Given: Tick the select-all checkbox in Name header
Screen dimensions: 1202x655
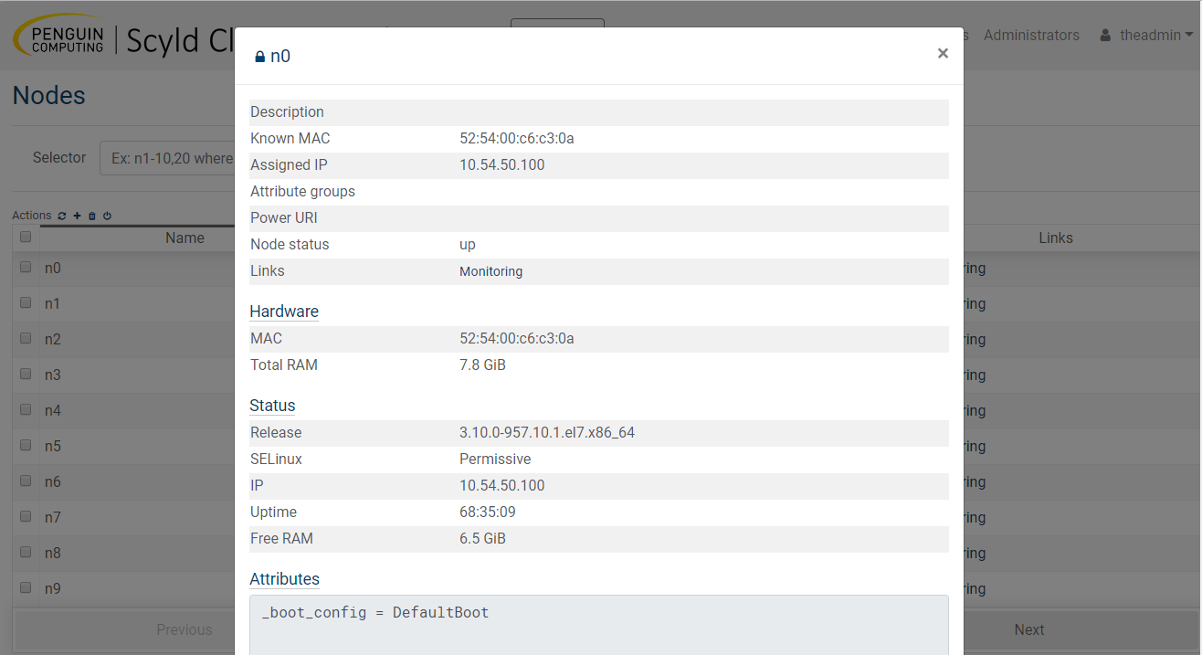Looking at the screenshot, I should [x=26, y=238].
